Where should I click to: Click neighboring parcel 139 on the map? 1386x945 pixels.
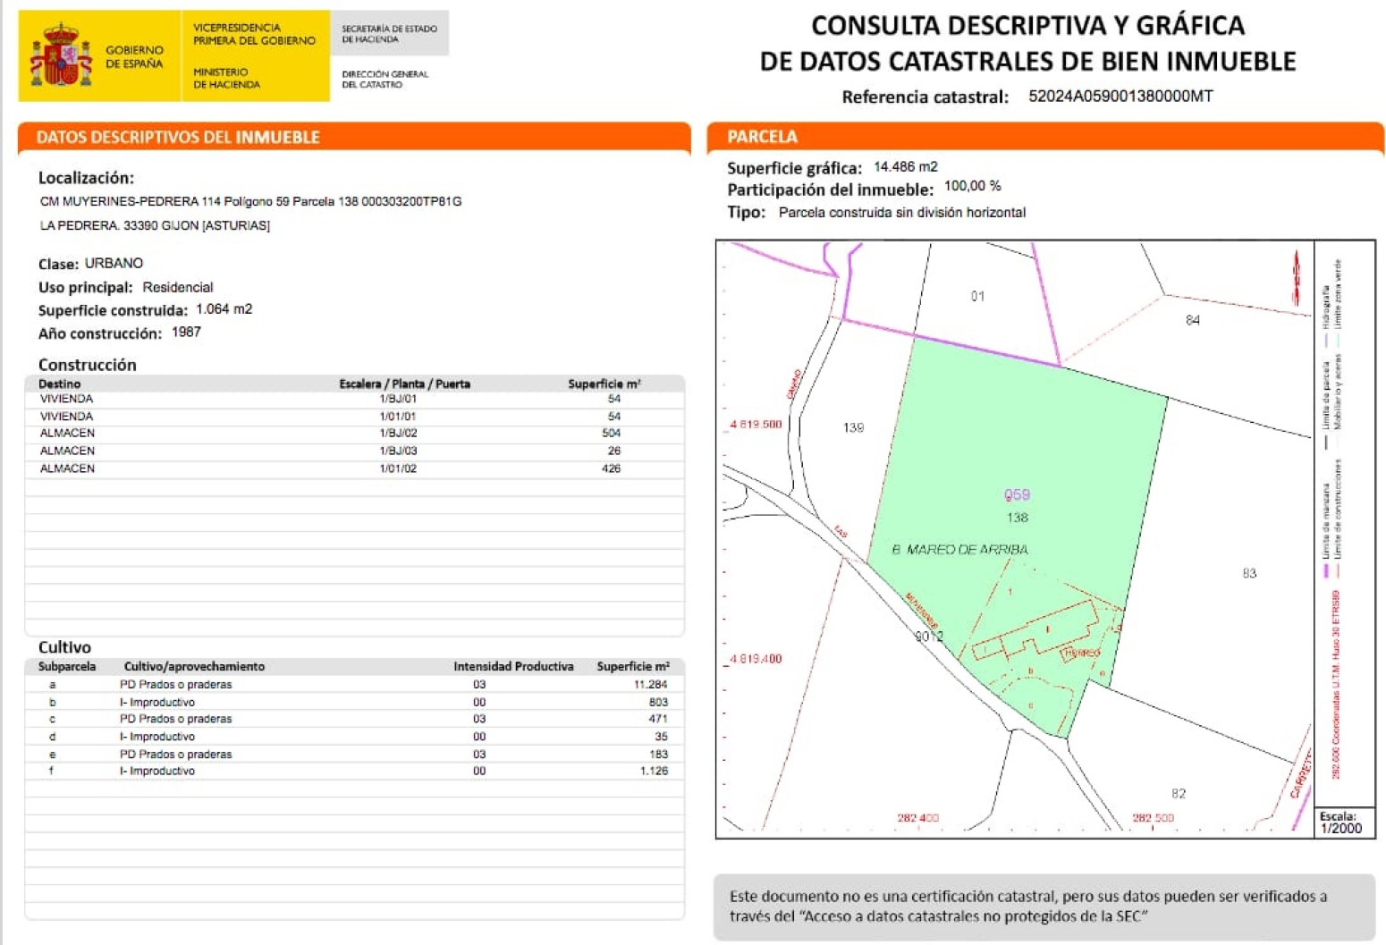(x=853, y=427)
